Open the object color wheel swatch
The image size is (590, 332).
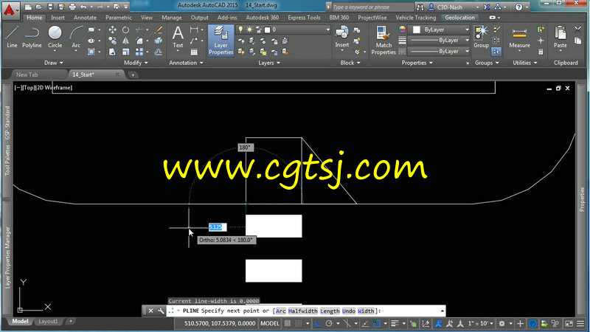point(402,30)
